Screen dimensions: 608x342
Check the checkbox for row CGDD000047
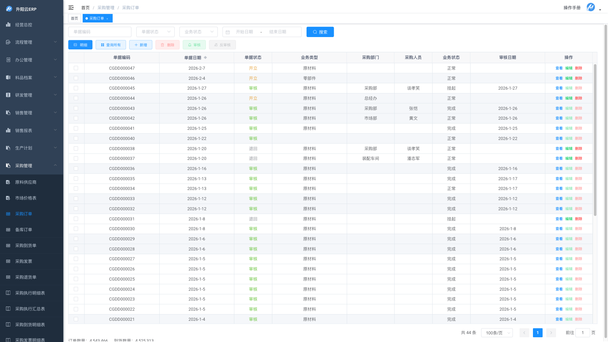coord(76,68)
